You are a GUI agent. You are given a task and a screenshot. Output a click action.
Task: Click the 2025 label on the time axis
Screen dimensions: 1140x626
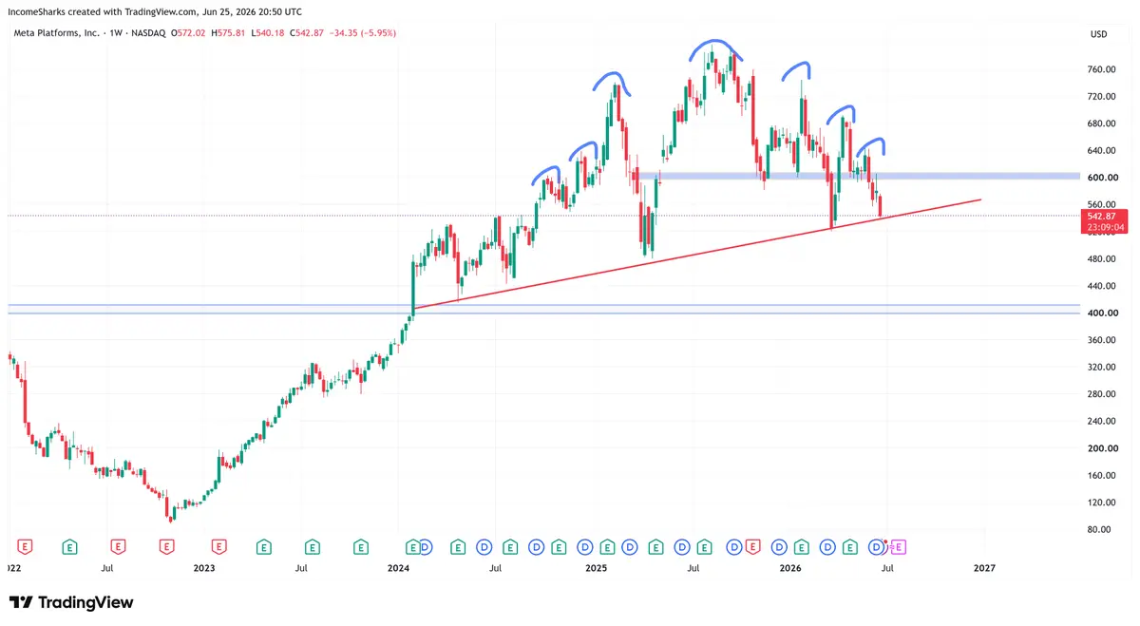[x=596, y=568]
